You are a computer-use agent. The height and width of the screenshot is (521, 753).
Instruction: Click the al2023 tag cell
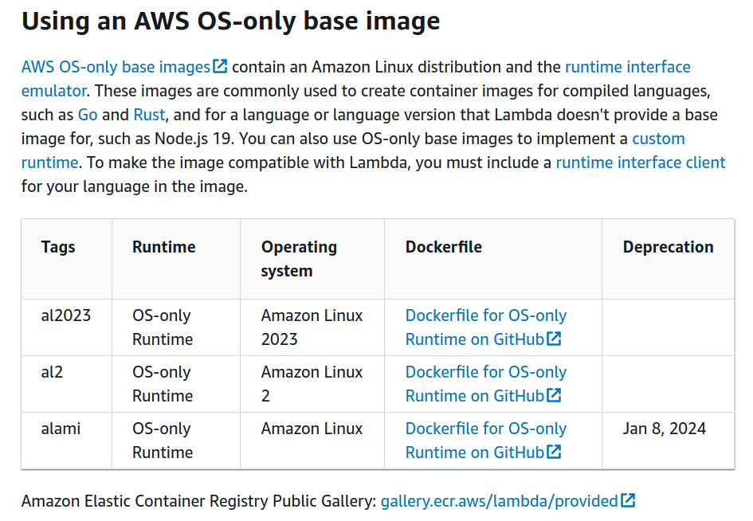pos(66,315)
